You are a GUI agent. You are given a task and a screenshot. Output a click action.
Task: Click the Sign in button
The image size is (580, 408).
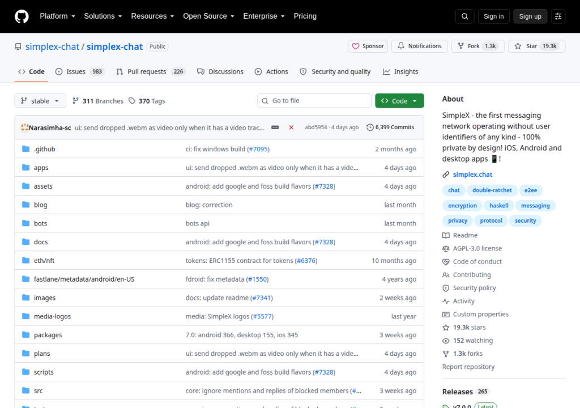click(493, 16)
